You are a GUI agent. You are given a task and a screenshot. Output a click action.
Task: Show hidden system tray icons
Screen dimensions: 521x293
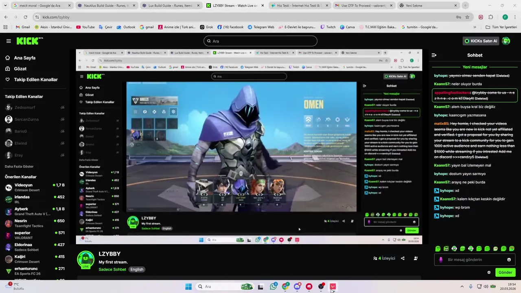click(462, 286)
